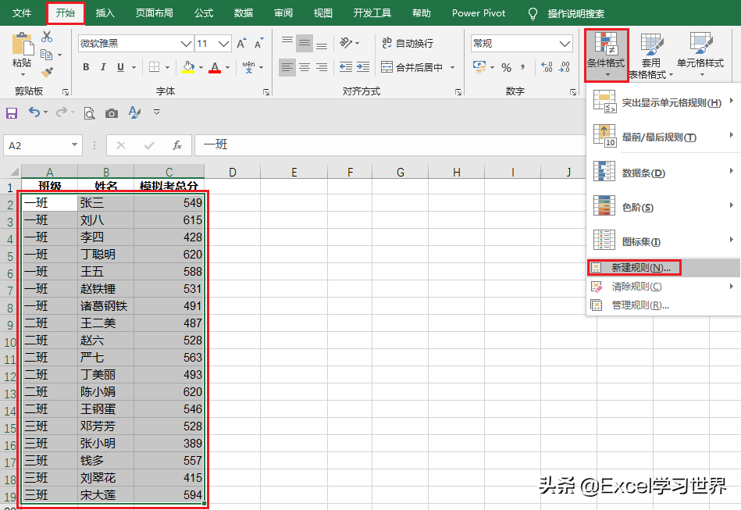Open the 对齐方式 dialog launcher

(458, 92)
